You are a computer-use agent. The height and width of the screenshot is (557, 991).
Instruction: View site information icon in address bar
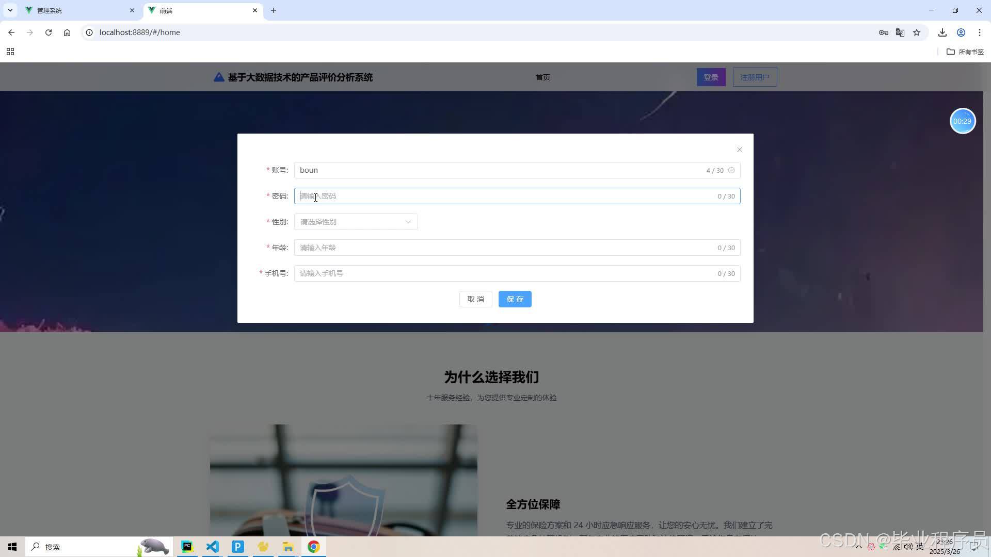(89, 32)
